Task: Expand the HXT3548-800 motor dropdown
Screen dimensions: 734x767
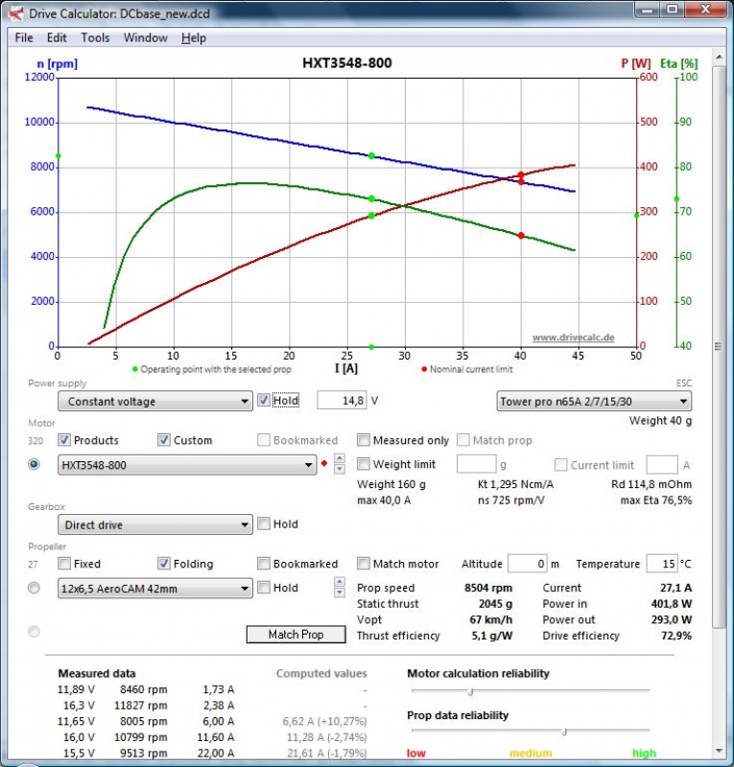Action: (x=187, y=465)
